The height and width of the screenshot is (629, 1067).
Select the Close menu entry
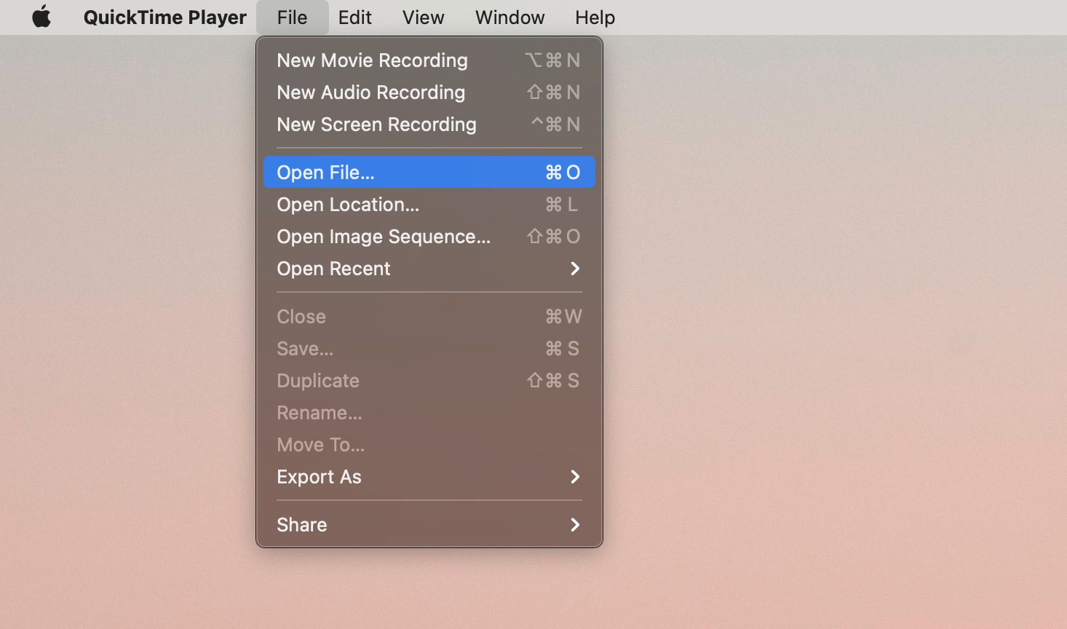pyautogui.click(x=301, y=316)
